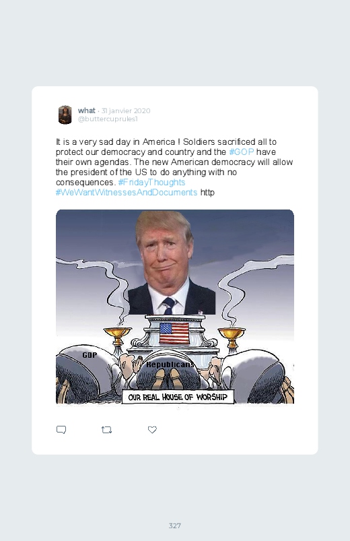Open the Mona Lisa profile avatar

click(65, 115)
